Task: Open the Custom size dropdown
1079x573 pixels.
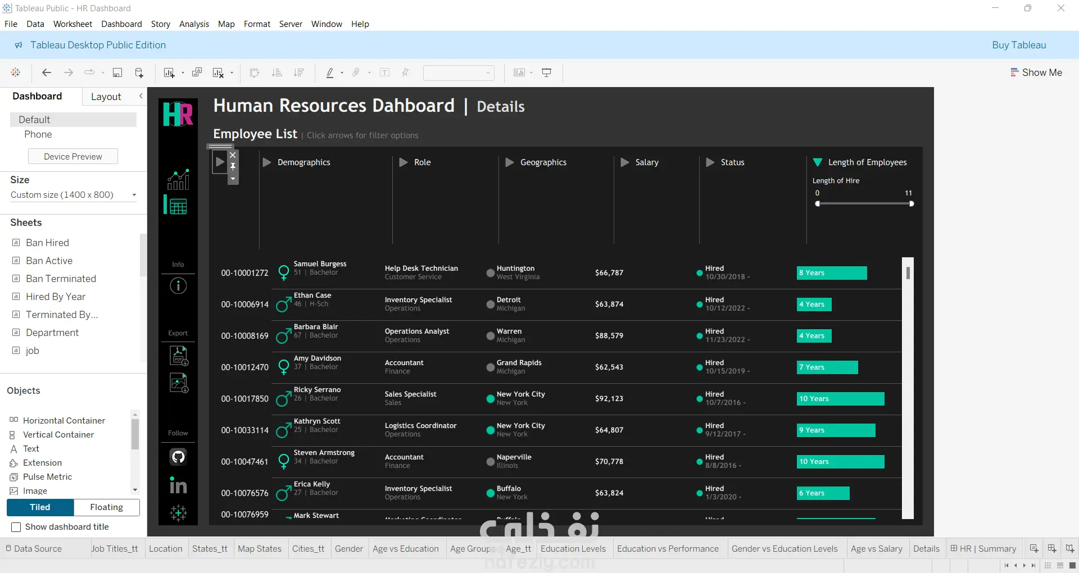Action: (x=73, y=195)
